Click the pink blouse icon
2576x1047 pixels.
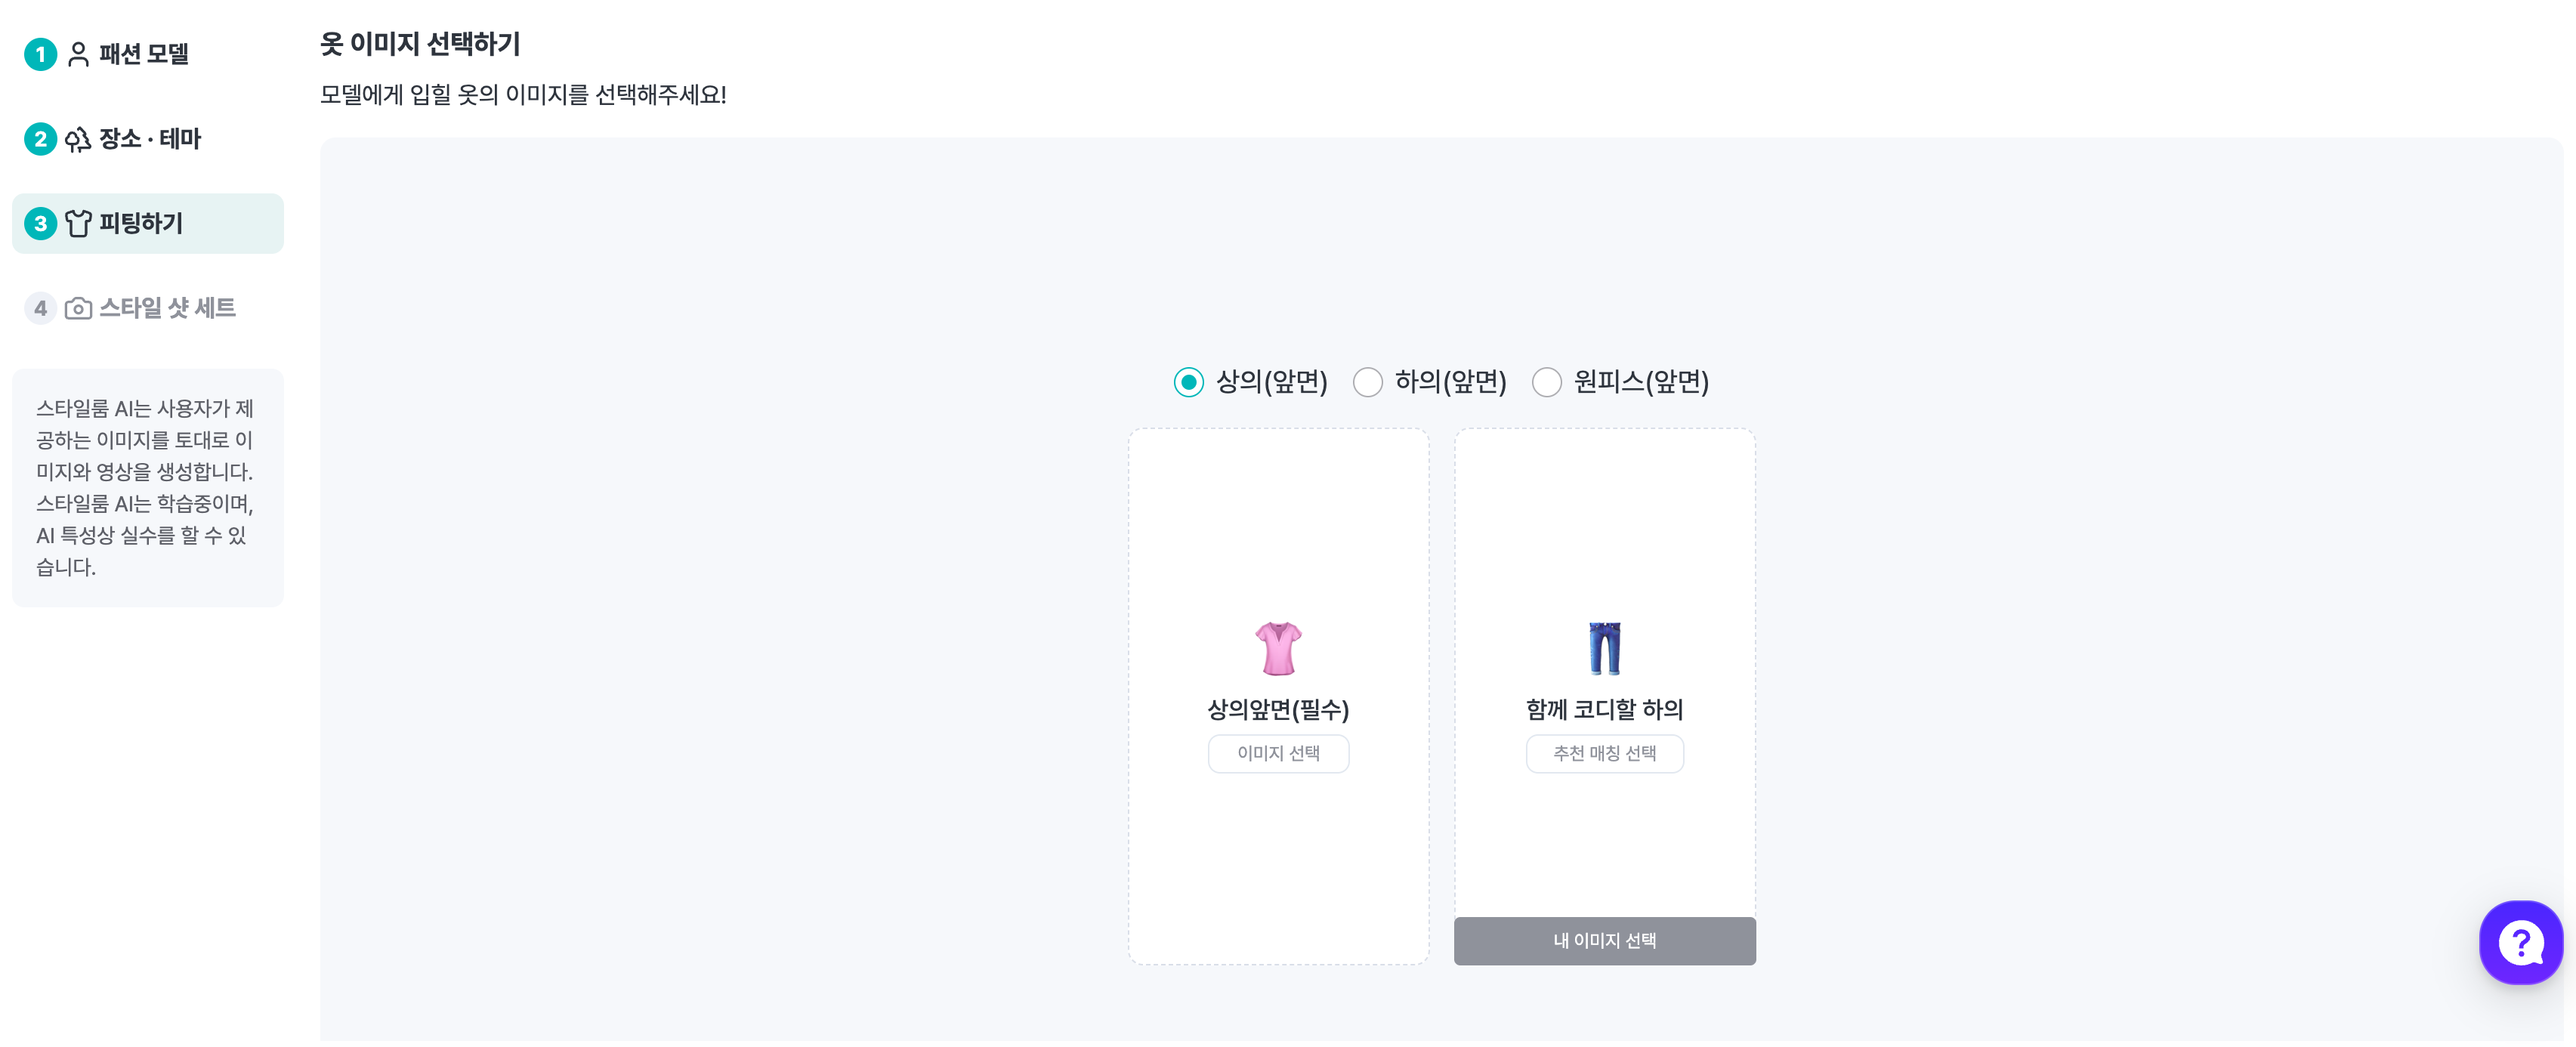[x=1278, y=648]
